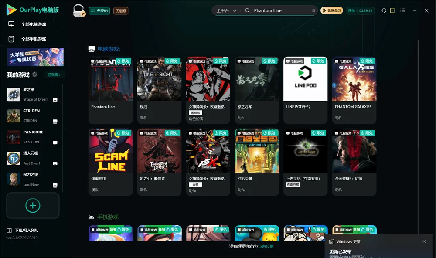The width and height of the screenshot is (436, 258).
Task: Click the 电脑游戏 section monitor icon
Action: 92,49
